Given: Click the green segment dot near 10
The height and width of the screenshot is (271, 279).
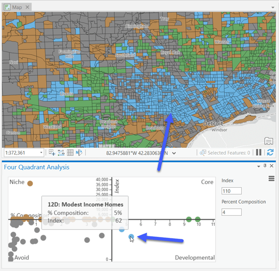Looking at the screenshot, I should pyautogui.click(x=198, y=219).
